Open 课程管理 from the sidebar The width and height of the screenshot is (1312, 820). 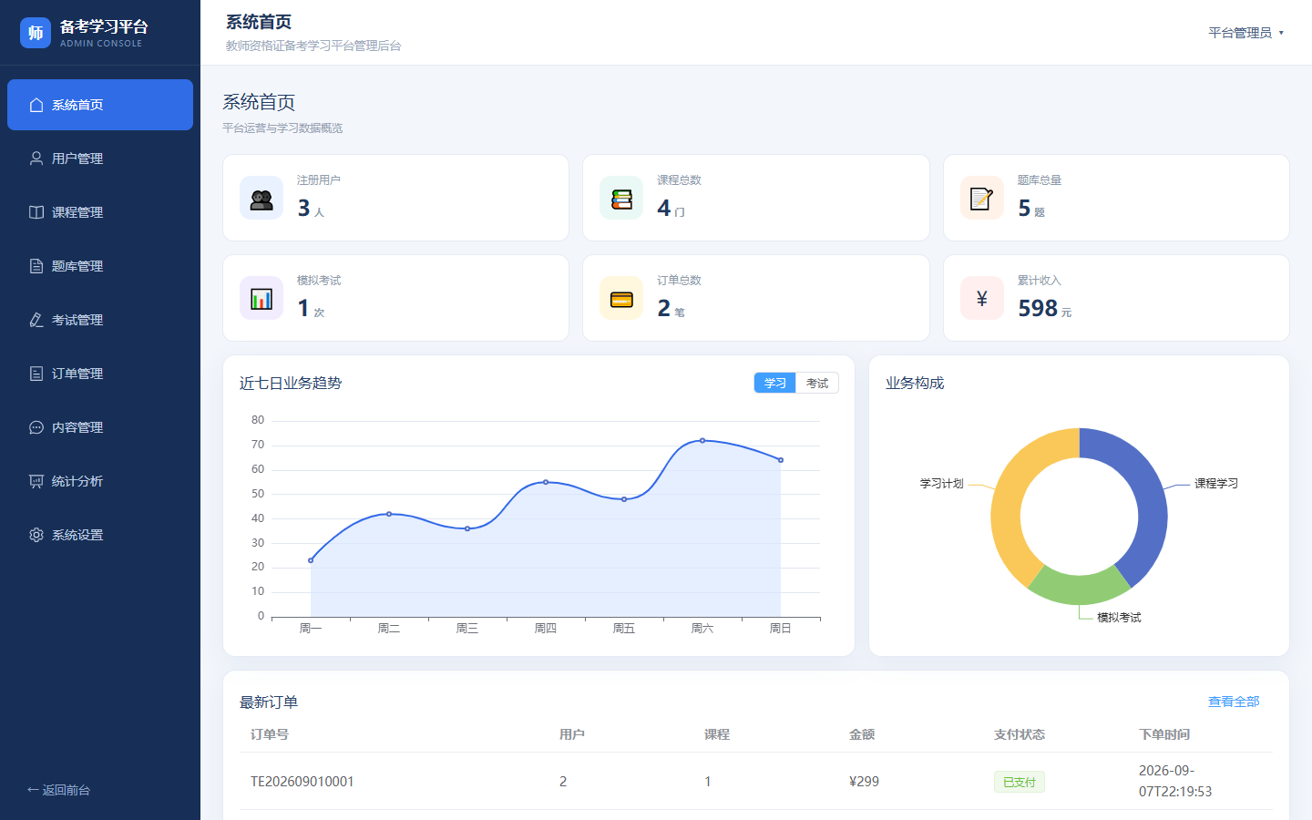(x=100, y=212)
